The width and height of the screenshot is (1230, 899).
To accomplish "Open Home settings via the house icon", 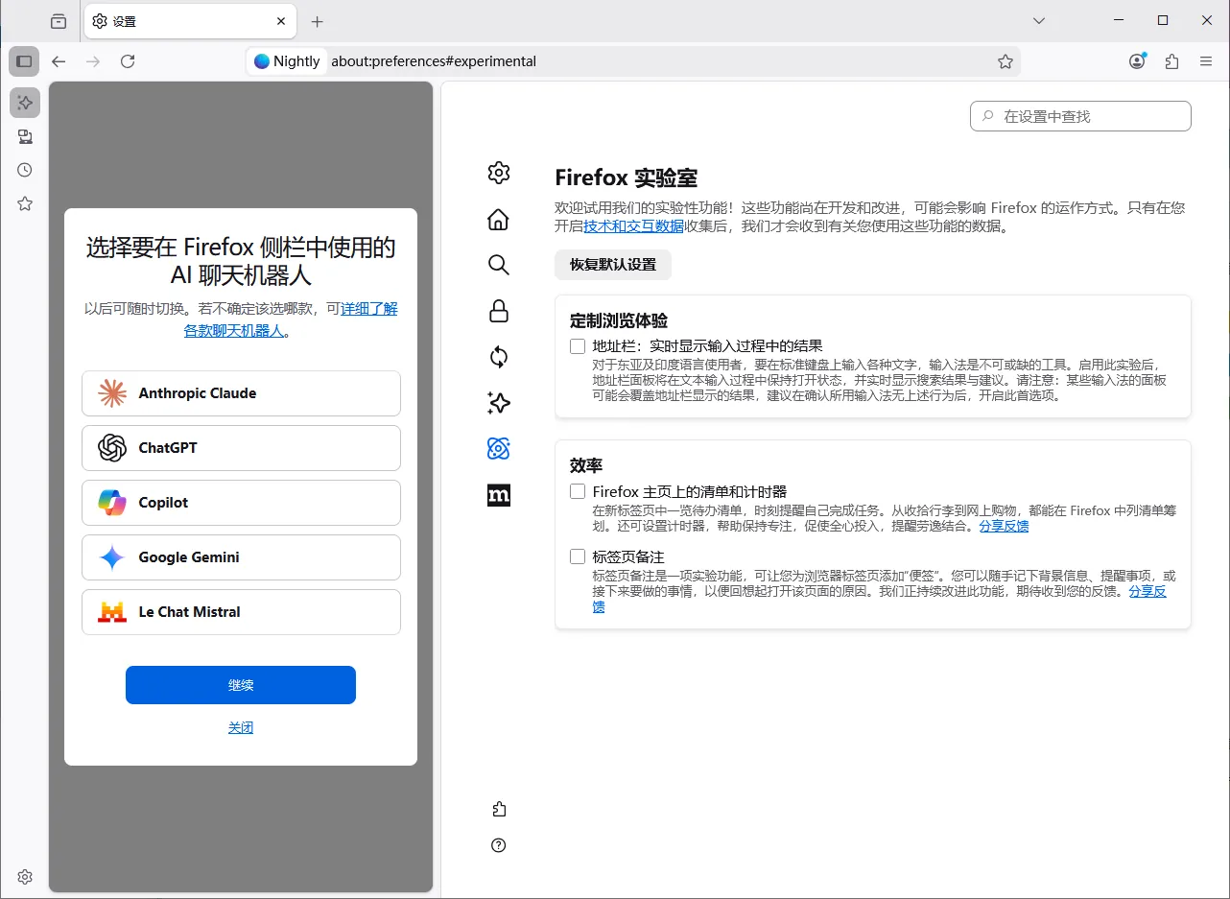I will (498, 219).
